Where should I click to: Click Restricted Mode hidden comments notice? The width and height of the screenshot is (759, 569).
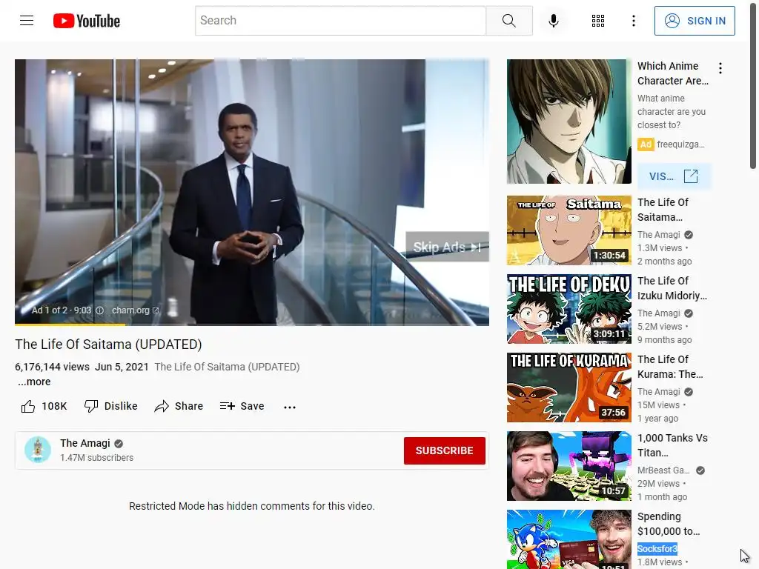pyautogui.click(x=252, y=506)
